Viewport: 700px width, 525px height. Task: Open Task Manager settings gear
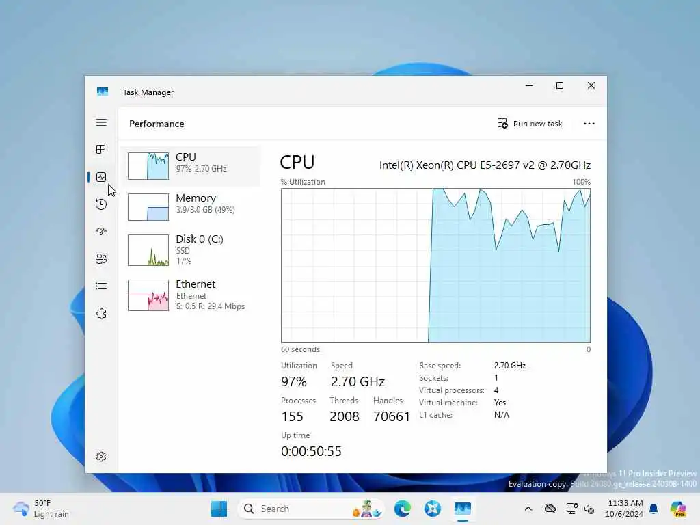(x=101, y=457)
